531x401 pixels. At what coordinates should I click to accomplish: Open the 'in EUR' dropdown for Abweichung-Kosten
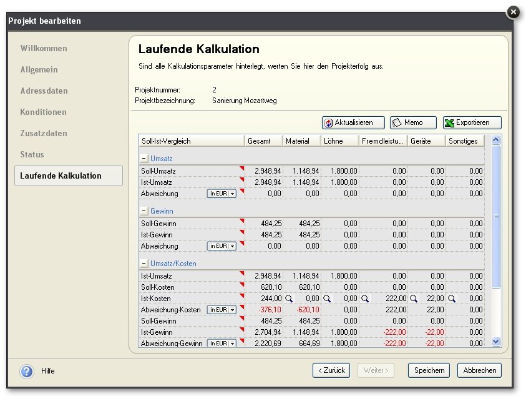pos(223,310)
